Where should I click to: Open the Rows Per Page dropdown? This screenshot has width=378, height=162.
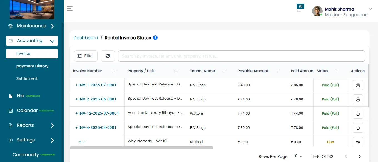(x=297, y=156)
